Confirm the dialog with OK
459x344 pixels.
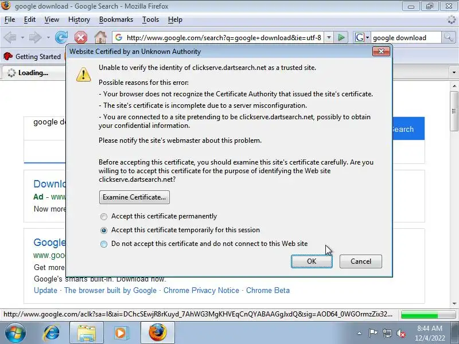(x=312, y=261)
